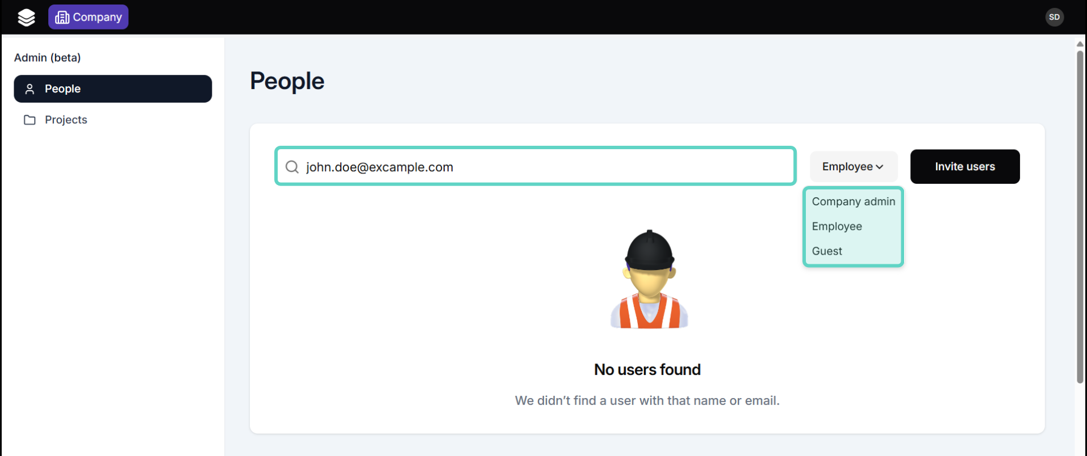Click the hard-hat worker illustration
This screenshot has width=1087, height=456.
[649, 280]
